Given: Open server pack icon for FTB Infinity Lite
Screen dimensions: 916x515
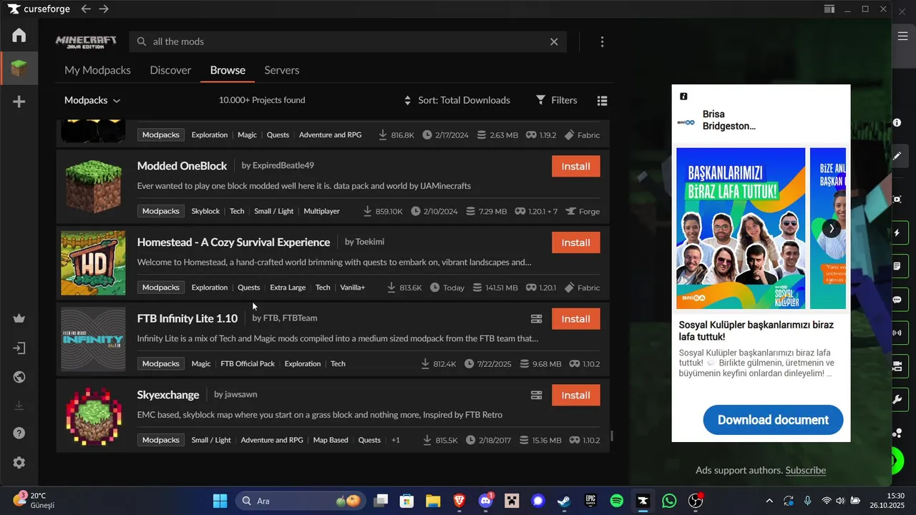Looking at the screenshot, I should [536, 319].
